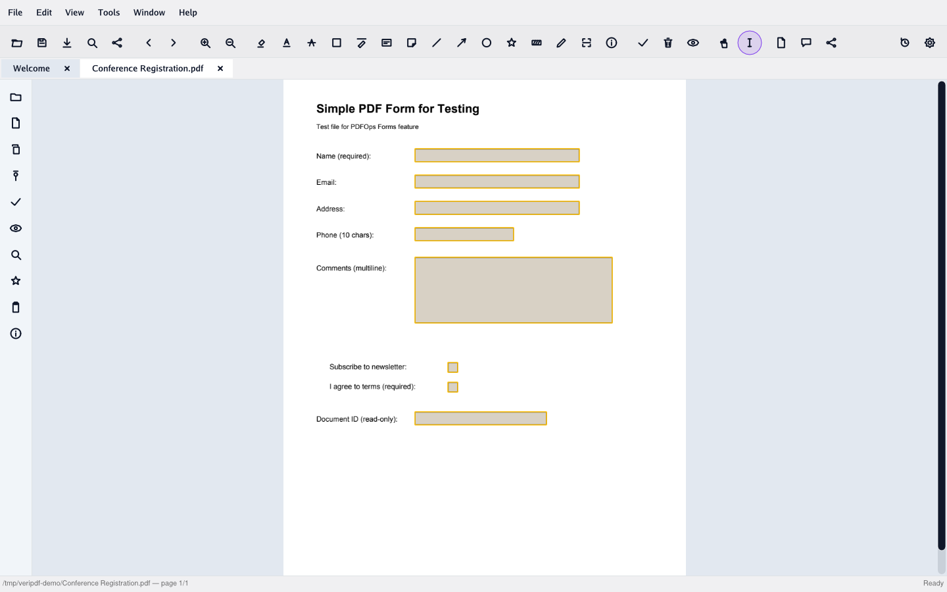The width and height of the screenshot is (947, 592).
Task: Go to next page with the right chevron
Action: click(x=174, y=43)
